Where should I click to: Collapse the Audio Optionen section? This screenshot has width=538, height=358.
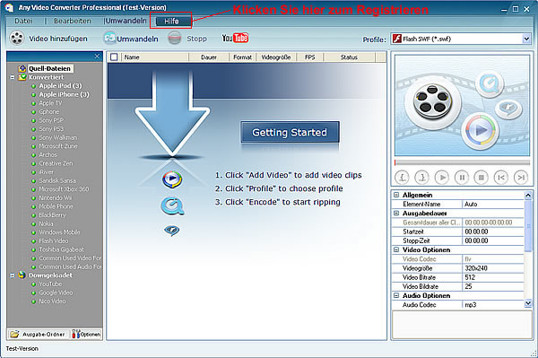(396, 295)
